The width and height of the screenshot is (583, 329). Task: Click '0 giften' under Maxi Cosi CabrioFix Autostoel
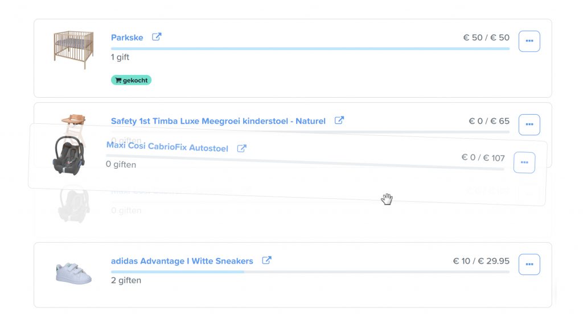pos(121,164)
